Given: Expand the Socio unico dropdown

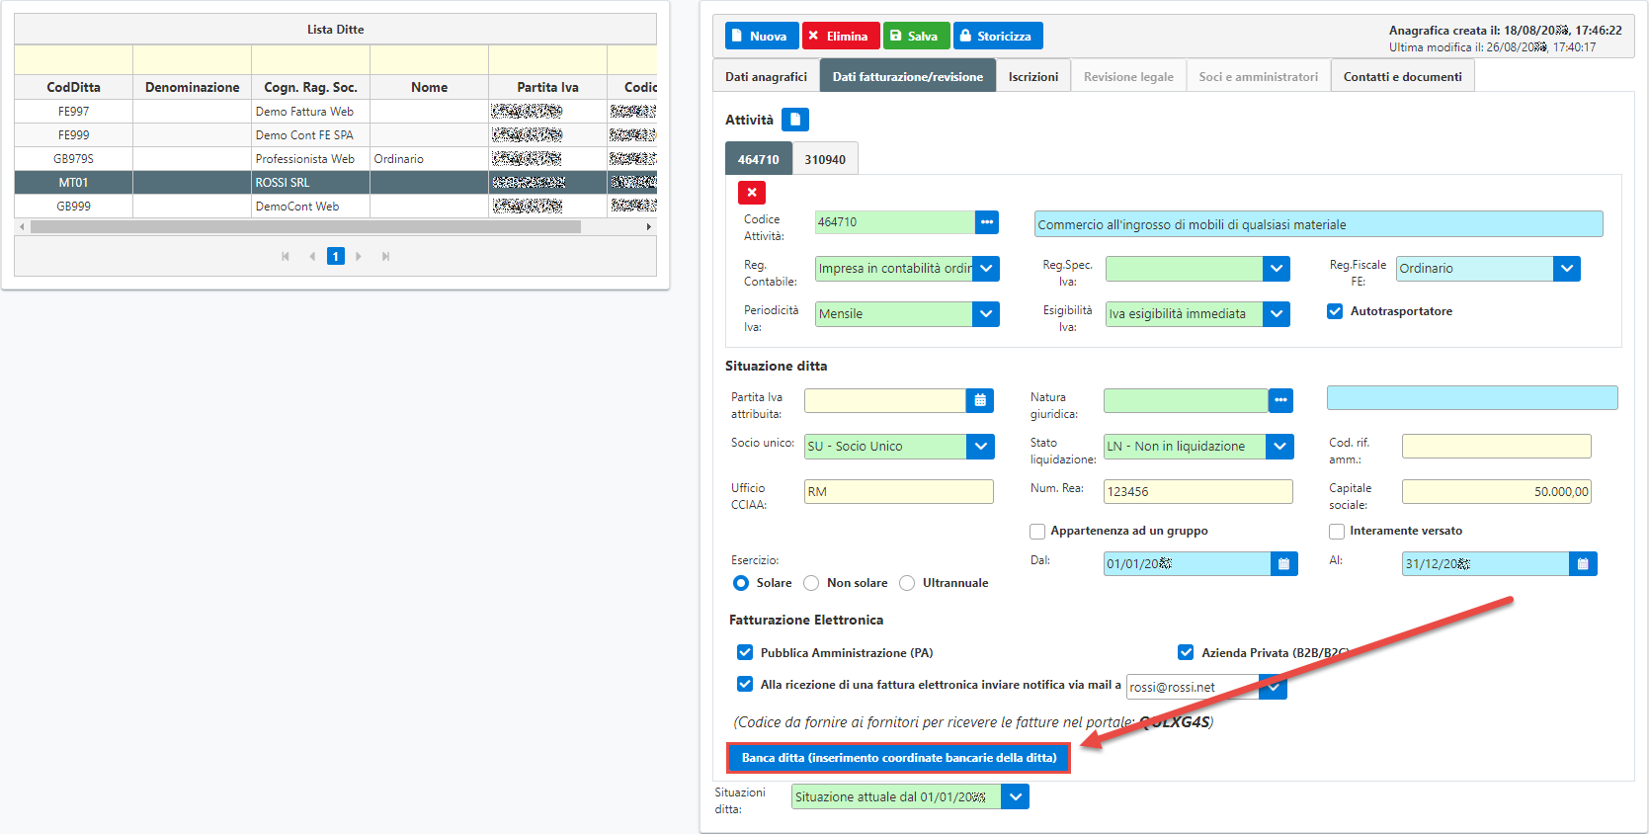Looking at the screenshot, I should point(980,447).
